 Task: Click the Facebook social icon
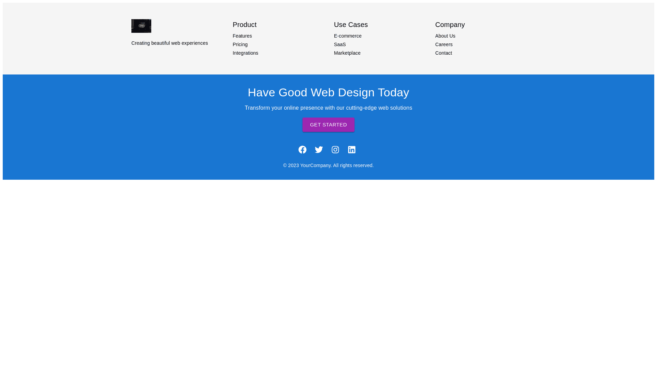click(302, 150)
